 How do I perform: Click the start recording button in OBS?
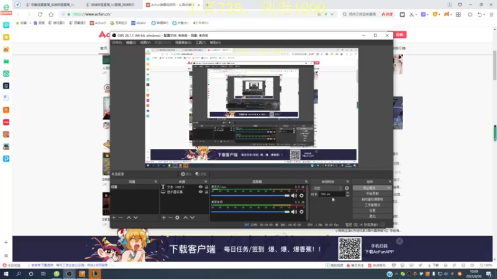click(372, 193)
